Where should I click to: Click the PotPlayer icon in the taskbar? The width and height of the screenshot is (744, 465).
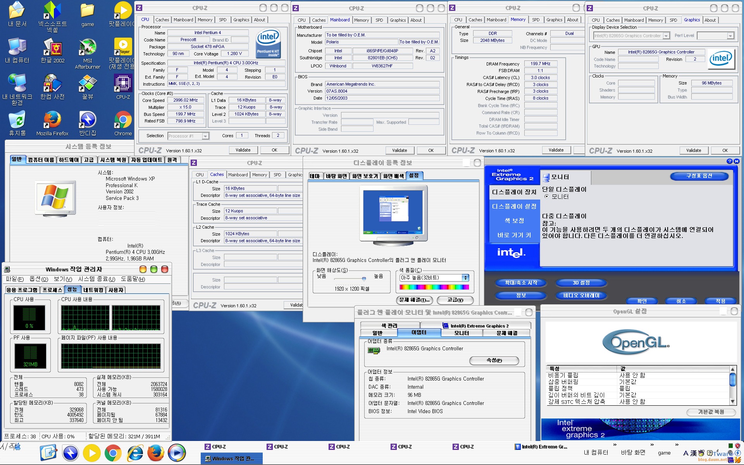coord(92,453)
